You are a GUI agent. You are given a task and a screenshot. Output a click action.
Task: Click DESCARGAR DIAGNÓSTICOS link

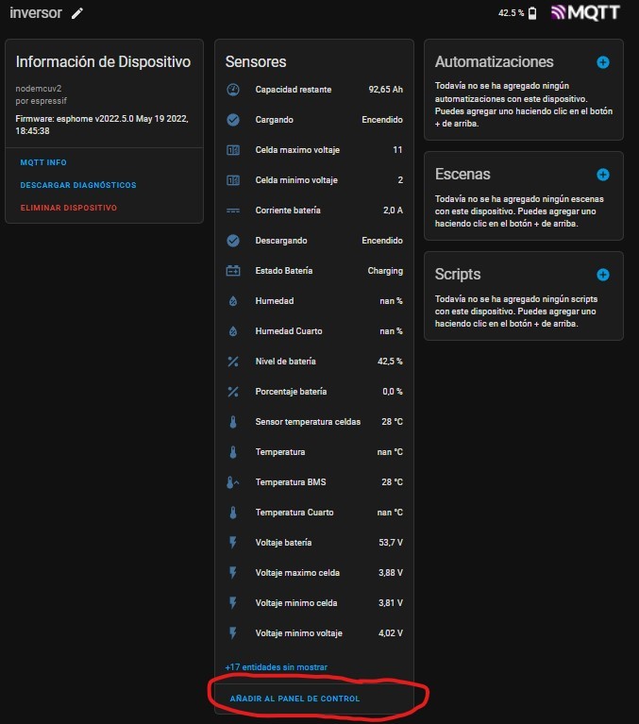[78, 185]
